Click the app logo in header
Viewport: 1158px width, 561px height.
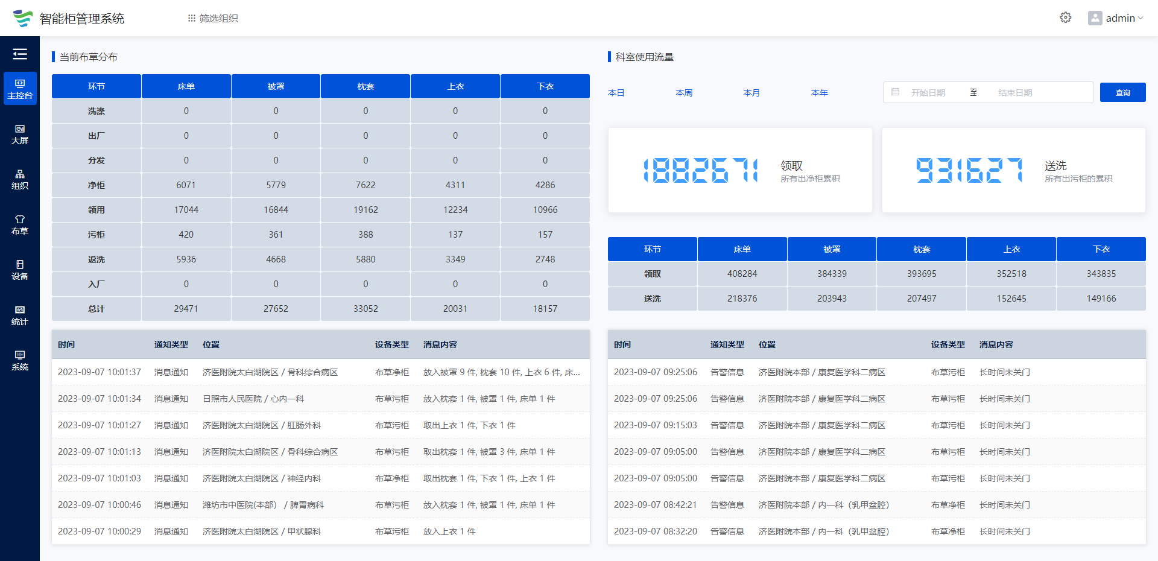23,18
